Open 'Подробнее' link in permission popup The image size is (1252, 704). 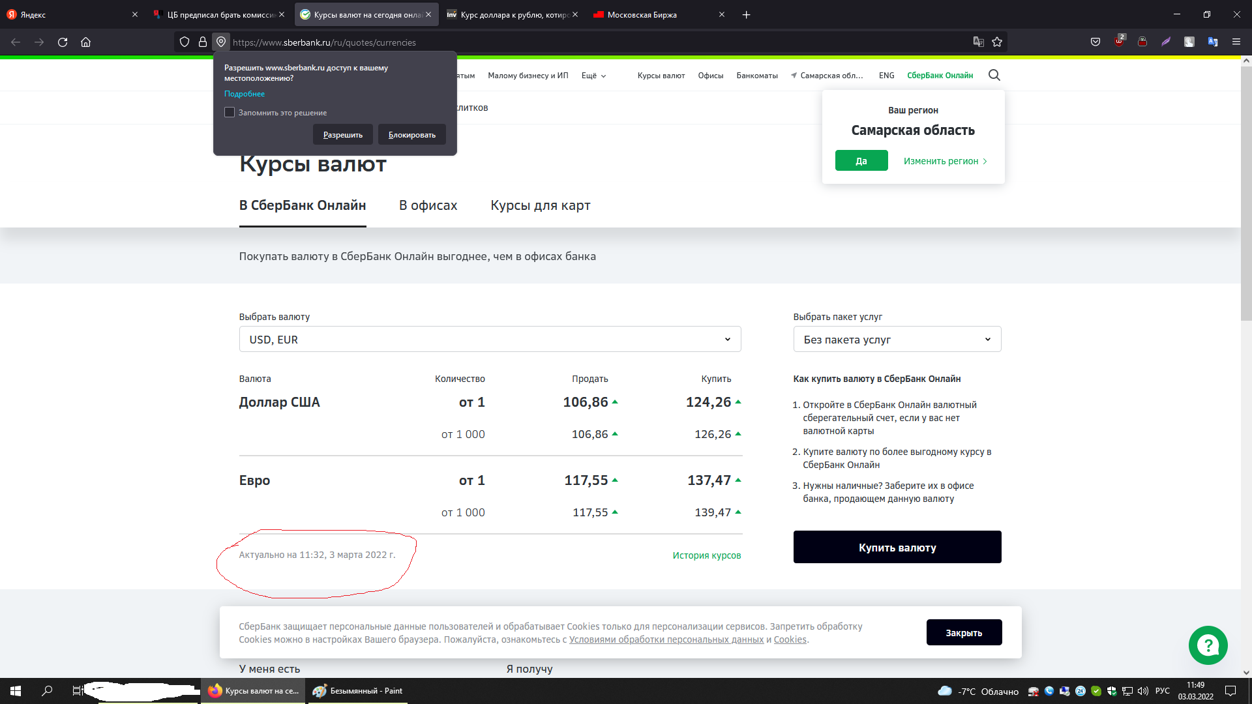(245, 94)
